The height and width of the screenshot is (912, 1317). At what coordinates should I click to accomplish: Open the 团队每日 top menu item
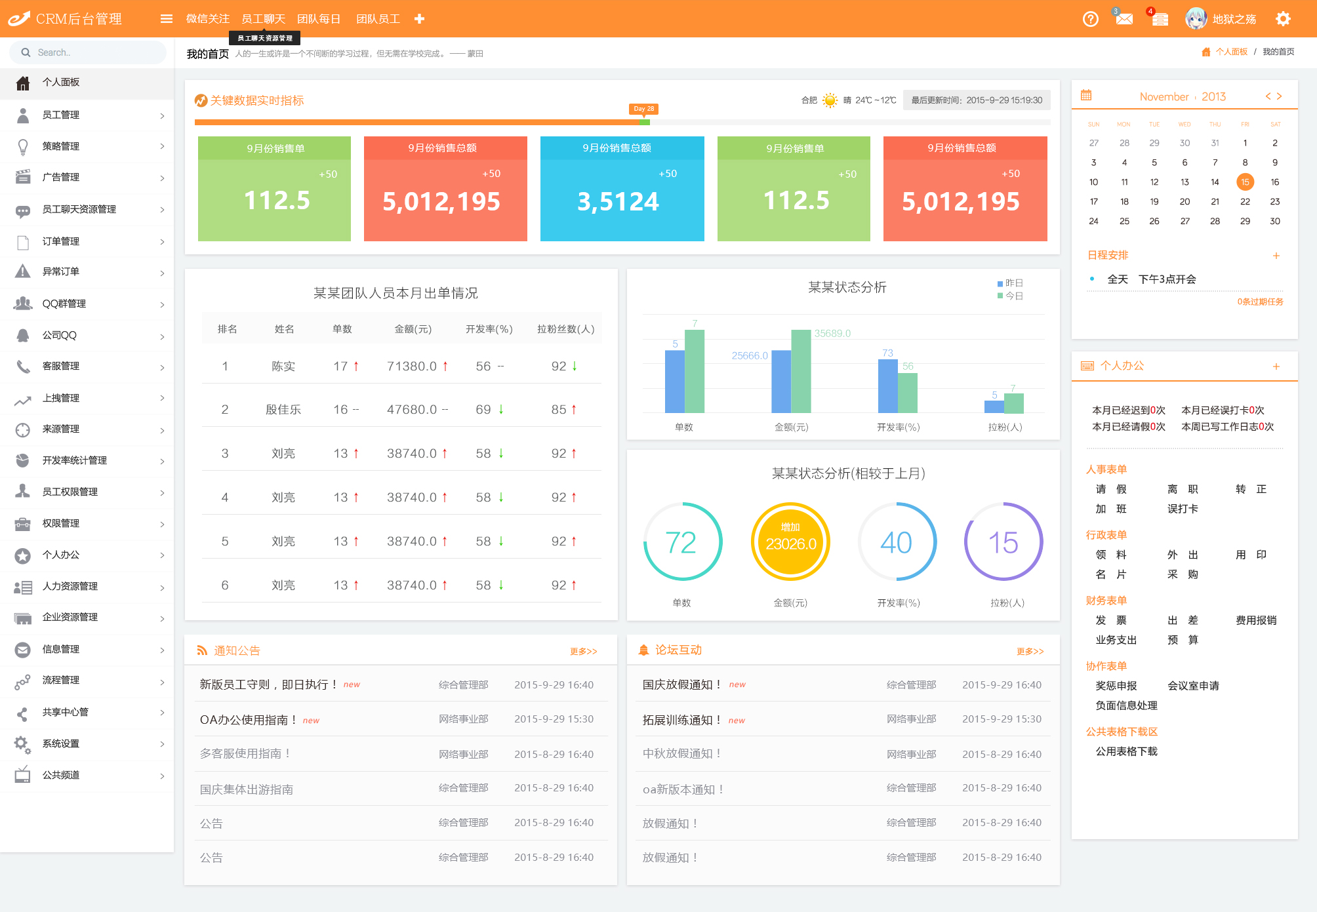(x=319, y=19)
